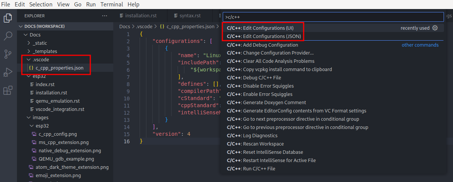Click the command palette input field

pos(333,17)
